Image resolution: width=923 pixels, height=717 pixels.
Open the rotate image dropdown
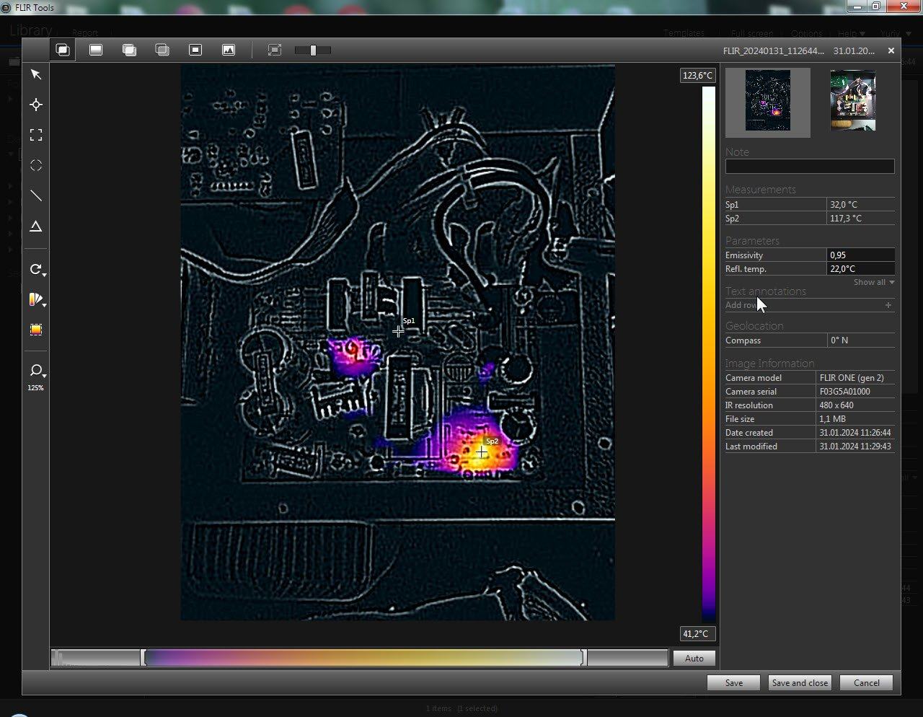pyautogui.click(x=37, y=270)
